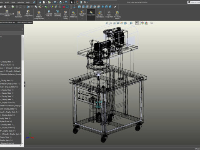Switch to SOLIDWORKS MBD tab

click(25, 22)
